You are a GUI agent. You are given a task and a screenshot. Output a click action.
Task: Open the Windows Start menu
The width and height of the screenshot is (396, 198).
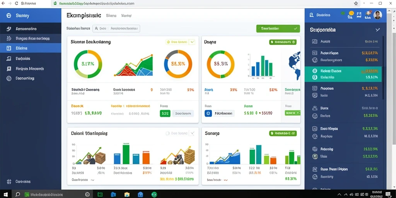5,195
